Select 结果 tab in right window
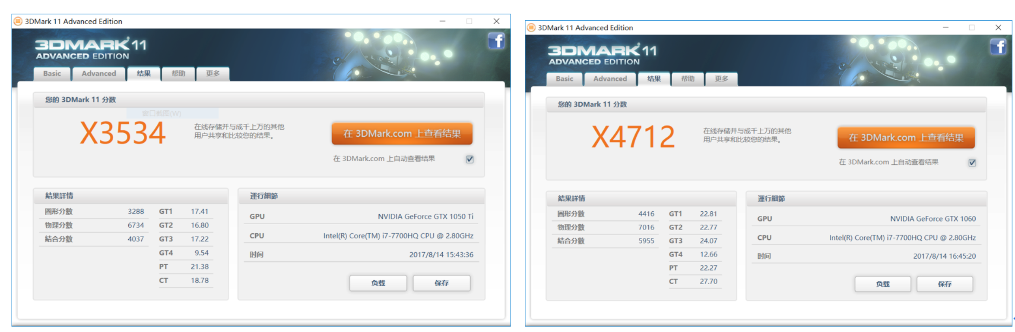Image resolution: width=1015 pixels, height=332 pixels. pos(654,79)
